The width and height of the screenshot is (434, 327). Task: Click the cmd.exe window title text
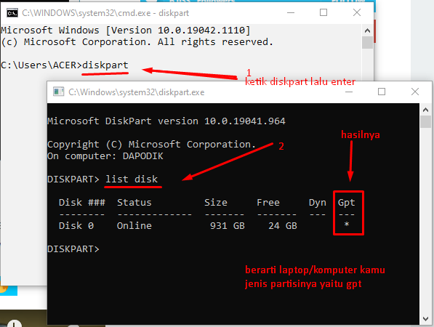coord(105,13)
